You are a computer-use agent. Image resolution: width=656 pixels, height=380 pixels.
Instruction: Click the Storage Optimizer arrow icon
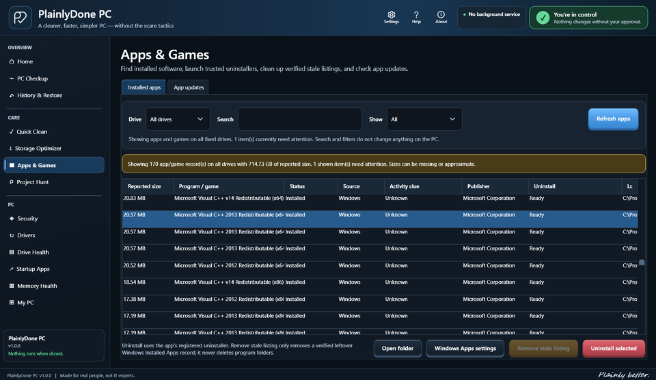[10, 148]
